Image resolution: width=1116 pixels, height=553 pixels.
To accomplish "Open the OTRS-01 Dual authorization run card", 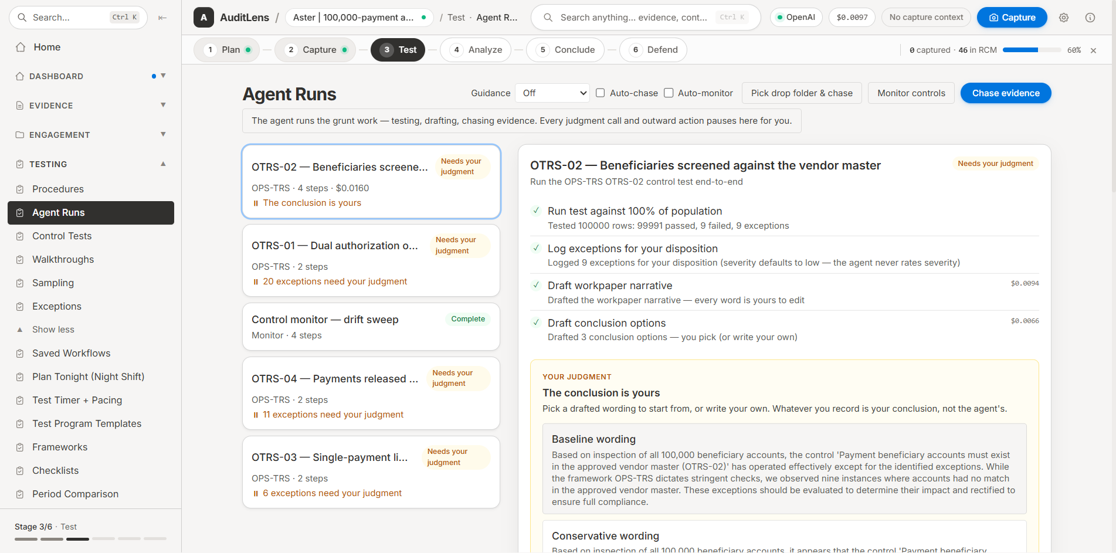I will (x=371, y=260).
